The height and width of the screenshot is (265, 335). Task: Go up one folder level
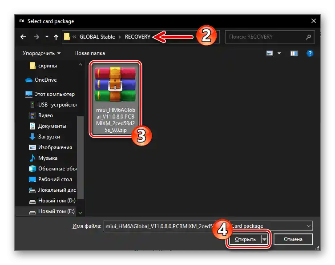(56, 37)
